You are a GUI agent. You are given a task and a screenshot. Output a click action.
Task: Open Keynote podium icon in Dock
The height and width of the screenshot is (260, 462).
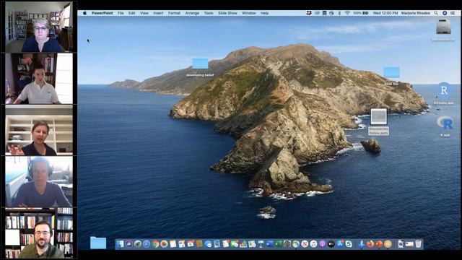(261, 244)
